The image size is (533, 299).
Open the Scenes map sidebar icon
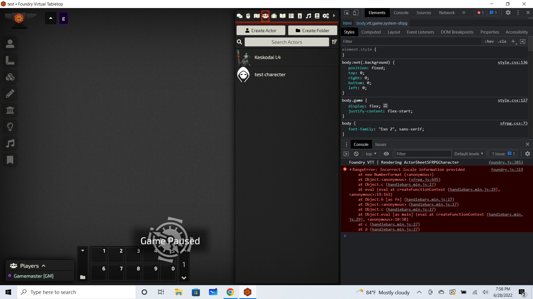coord(257,16)
